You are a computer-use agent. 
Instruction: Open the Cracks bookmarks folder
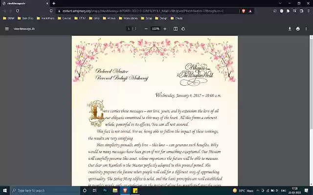(177, 18)
